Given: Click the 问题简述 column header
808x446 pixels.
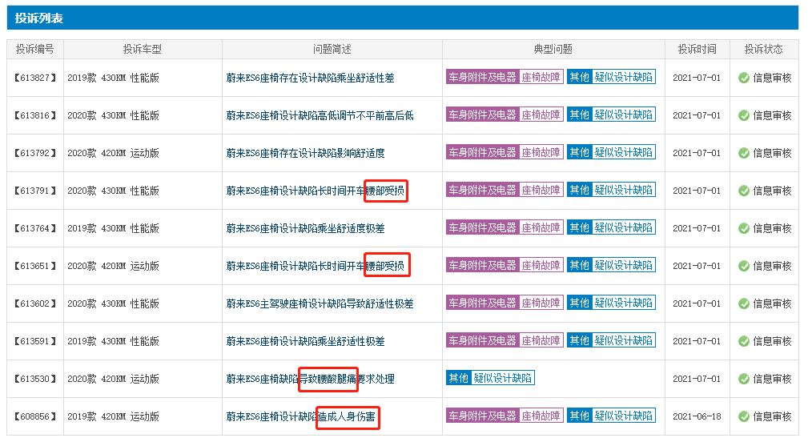Looking at the screenshot, I should coord(332,50).
